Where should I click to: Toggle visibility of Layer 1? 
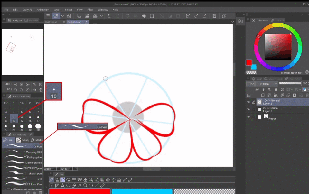point(248,109)
